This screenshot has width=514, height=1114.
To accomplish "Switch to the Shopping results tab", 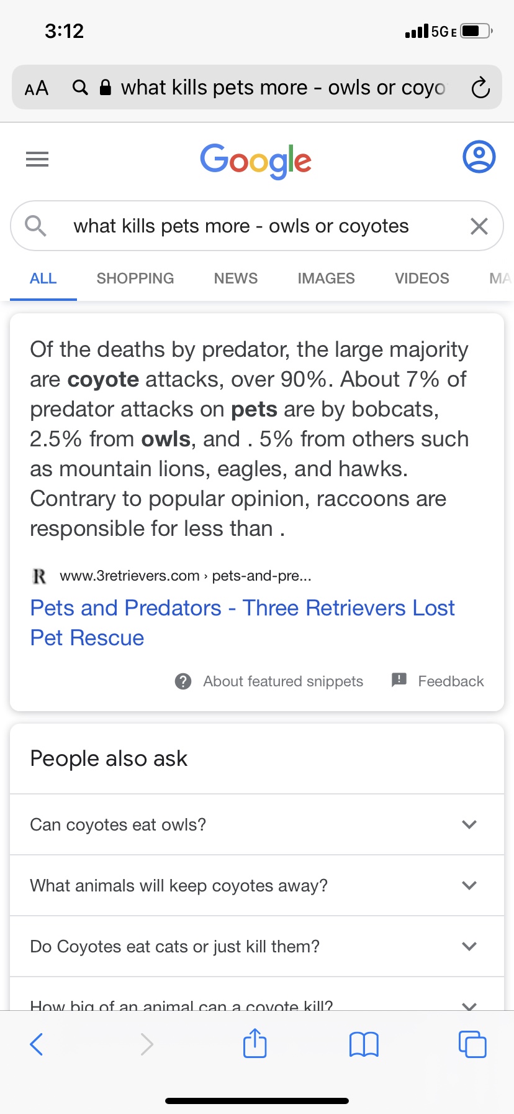I will tap(135, 278).
